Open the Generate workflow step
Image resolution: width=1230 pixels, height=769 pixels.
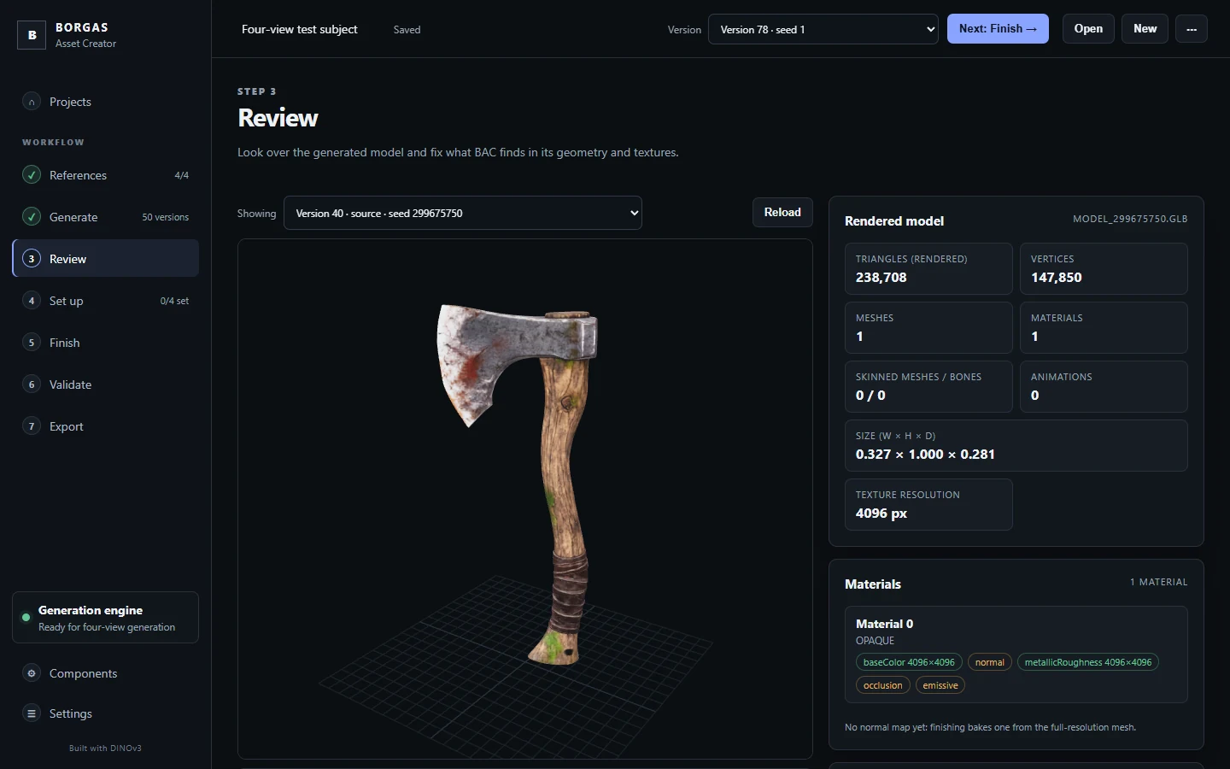coord(106,217)
